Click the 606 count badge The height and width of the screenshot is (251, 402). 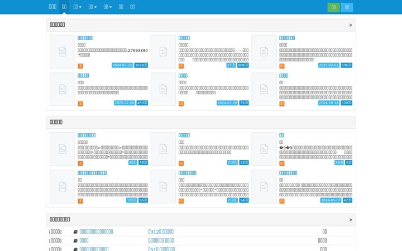click(346, 65)
